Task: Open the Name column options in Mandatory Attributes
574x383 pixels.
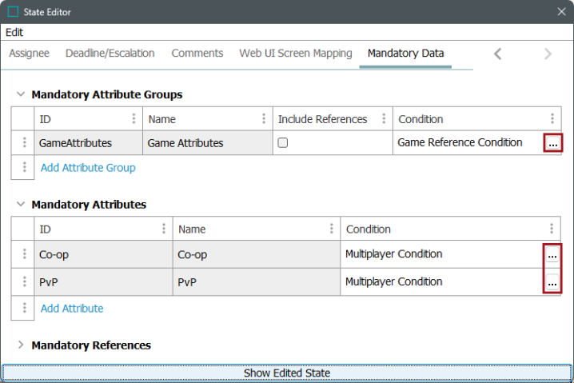Action: point(331,229)
